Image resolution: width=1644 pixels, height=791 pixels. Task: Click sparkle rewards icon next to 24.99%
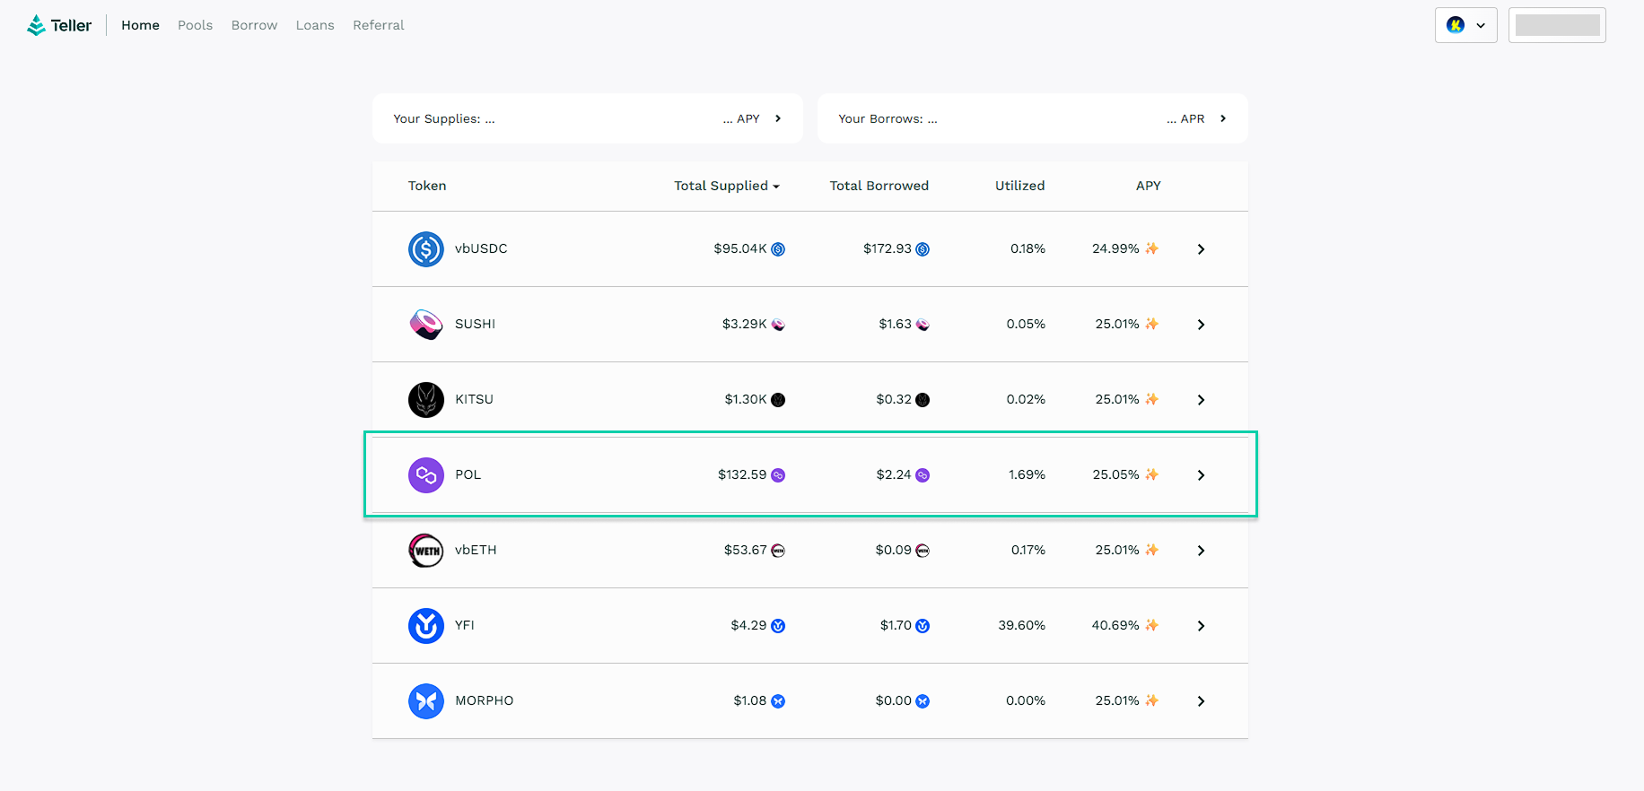[x=1152, y=248]
